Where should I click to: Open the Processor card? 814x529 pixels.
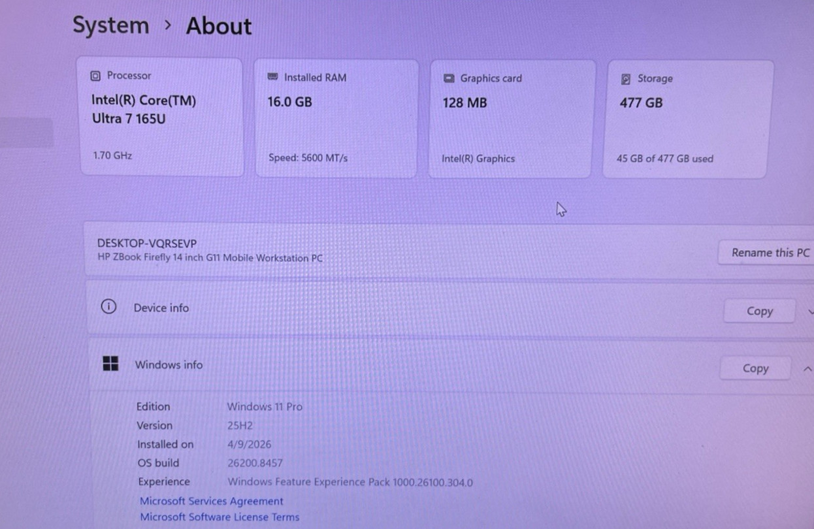162,117
